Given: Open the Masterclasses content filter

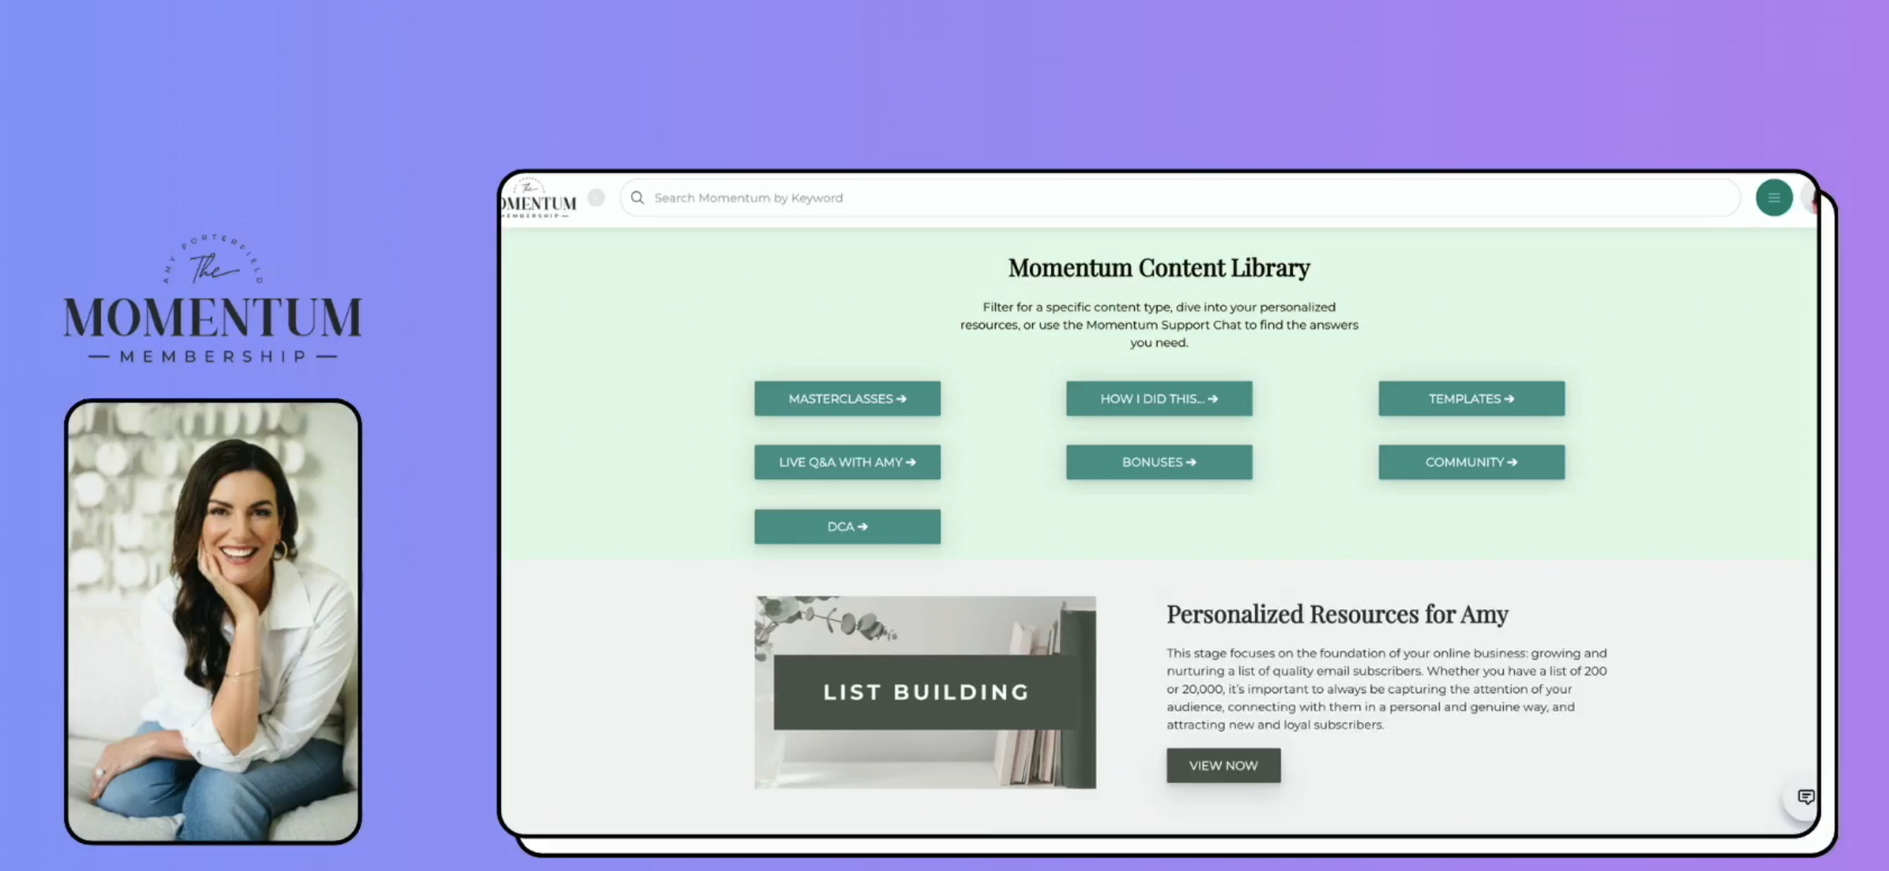Looking at the screenshot, I should pyautogui.click(x=847, y=399).
